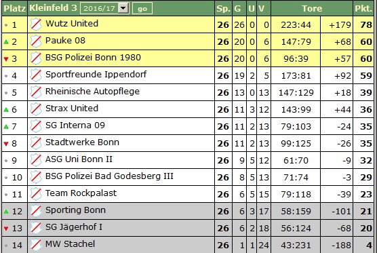Click the go button
Viewport: 377px width, 253px height.
142,8
